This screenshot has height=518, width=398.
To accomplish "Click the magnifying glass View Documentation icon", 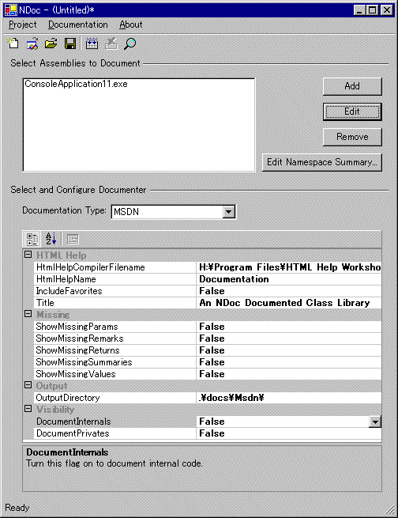I will (x=130, y=43).
